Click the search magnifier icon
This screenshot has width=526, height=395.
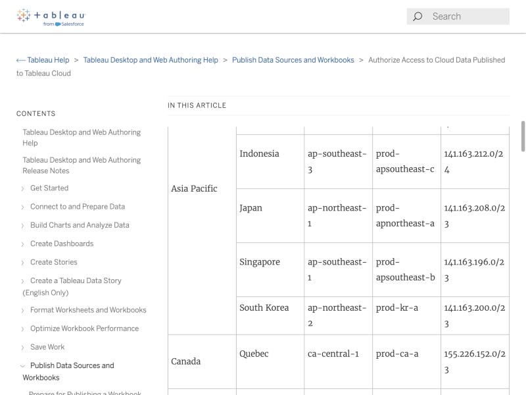pos(418,16)
